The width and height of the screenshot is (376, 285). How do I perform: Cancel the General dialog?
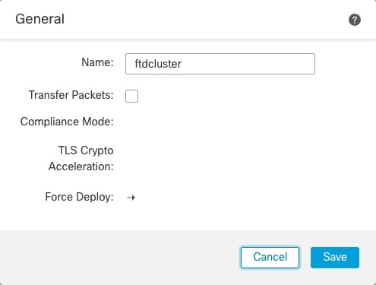270,258
